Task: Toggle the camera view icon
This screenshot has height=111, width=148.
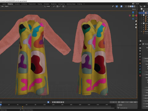Action: coord(136,27)
